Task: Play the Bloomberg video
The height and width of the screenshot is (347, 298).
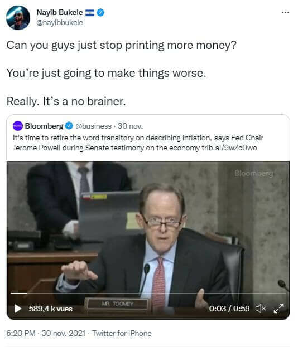Action: [17, 309]
